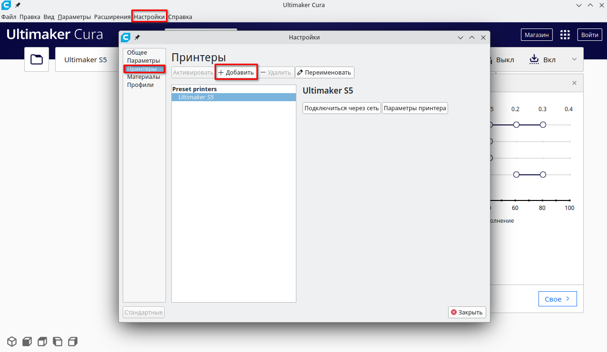This screenshot has width=607, height=352.
Task: Open the Файл menu
Action: click(9, 17)
